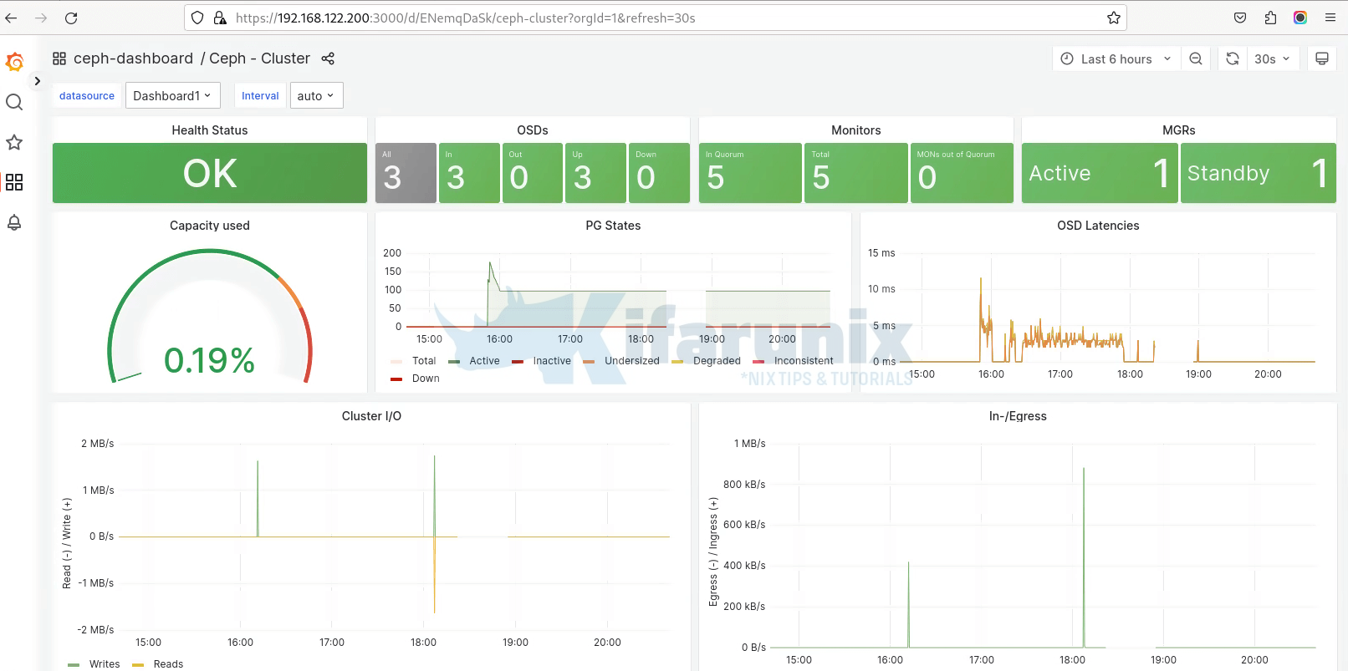Share the dashboard using share icon
This screenshot has height=671, width=1348.
point(328,58)
